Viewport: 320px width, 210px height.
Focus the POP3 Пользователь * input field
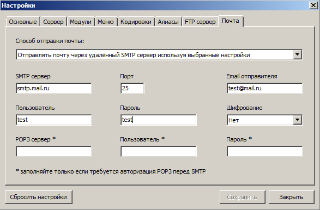click(159, 151)
